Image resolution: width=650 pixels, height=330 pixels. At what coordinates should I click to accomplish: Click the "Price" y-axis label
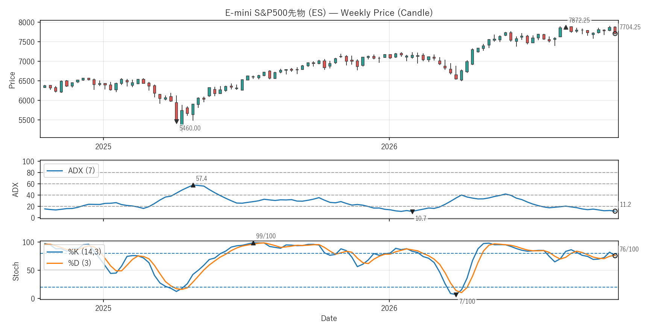(x=12, y=80)
